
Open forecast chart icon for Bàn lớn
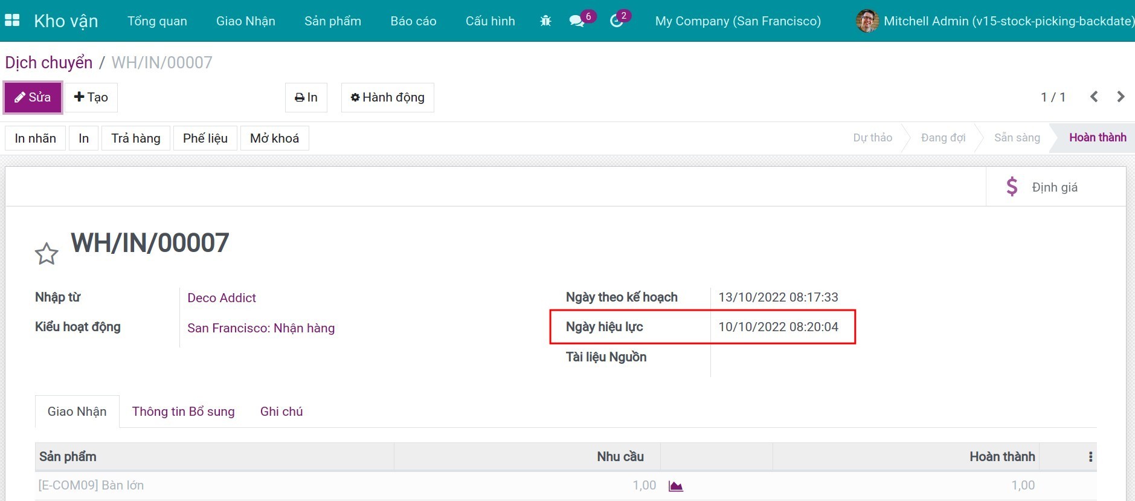tap(675, 486)
